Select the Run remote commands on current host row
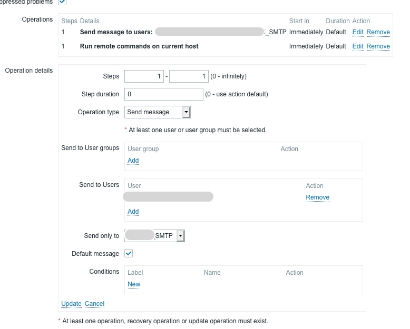 click(x=139, y=46)
